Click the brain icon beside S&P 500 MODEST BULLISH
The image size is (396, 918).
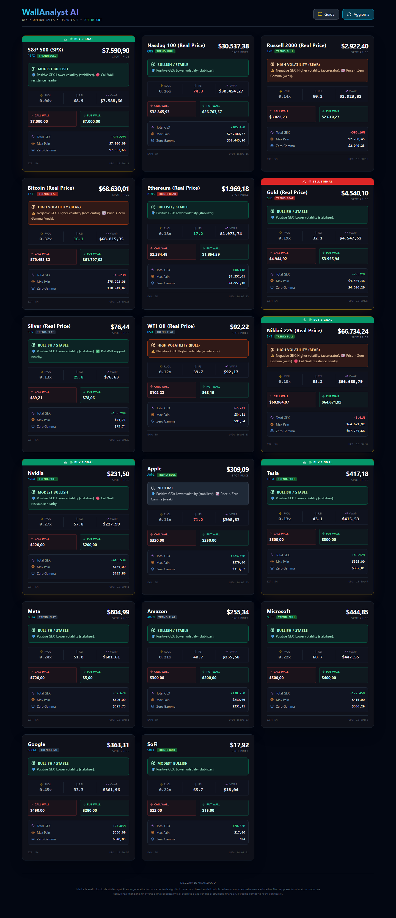click(x=34, y=69)
